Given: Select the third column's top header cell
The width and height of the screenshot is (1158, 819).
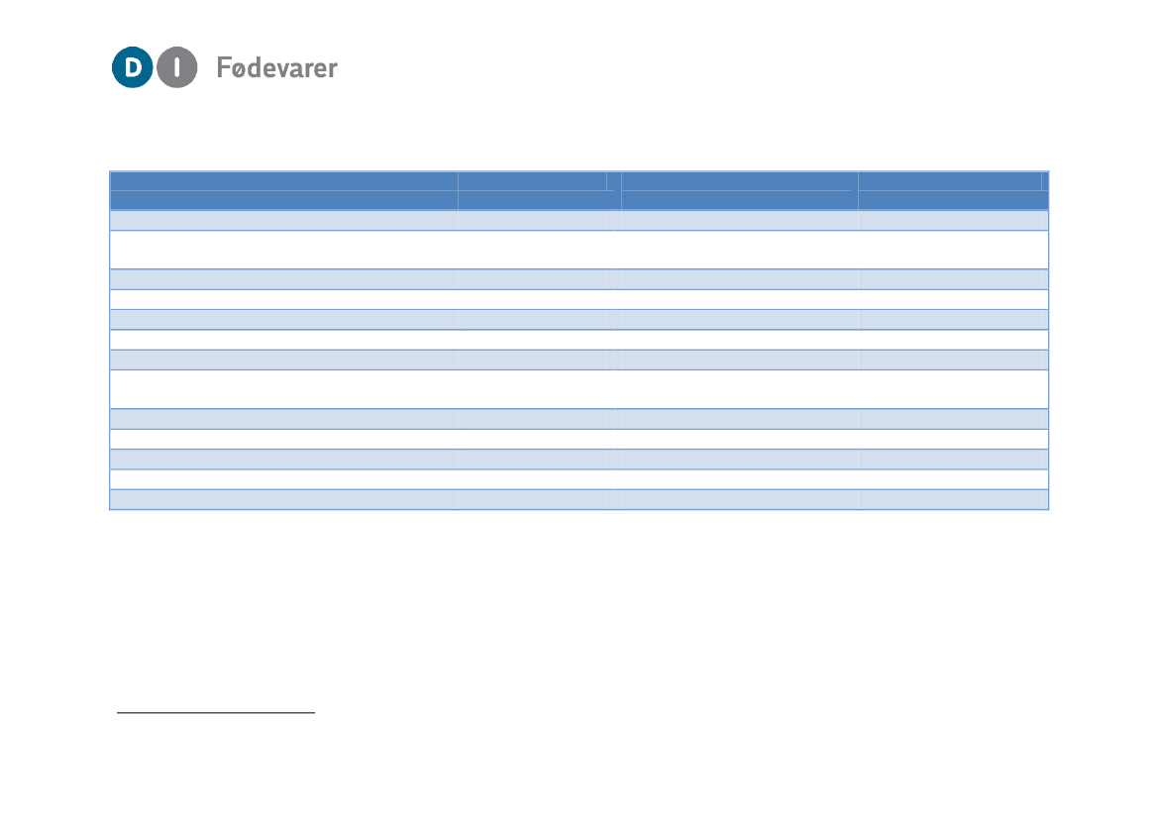Looking at the screenshot, I should [x=736, y=180].
